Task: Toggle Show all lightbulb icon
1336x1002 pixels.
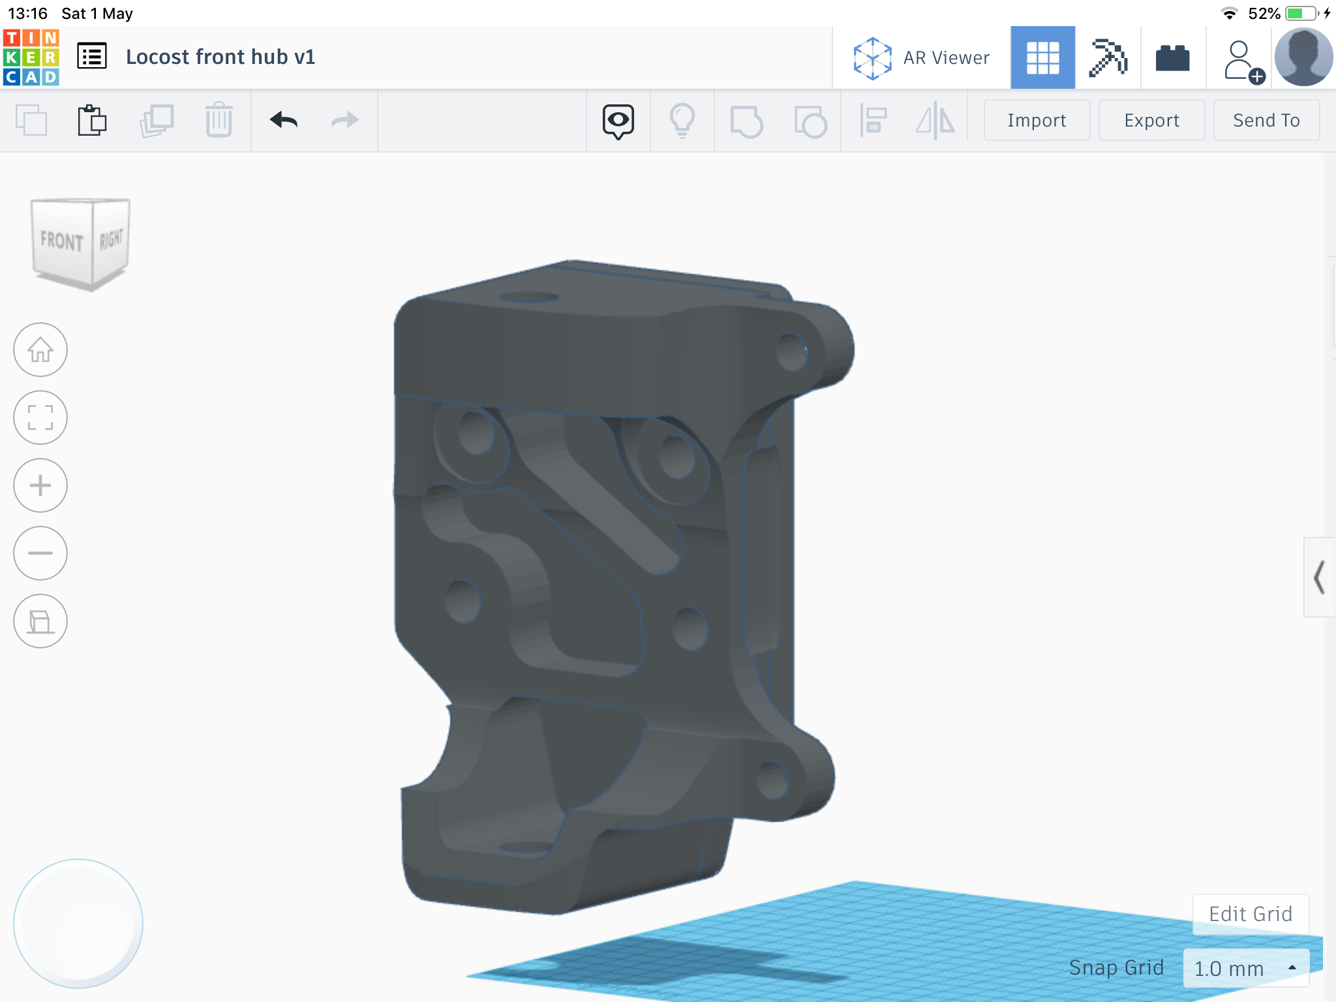Action: click(682, 121)
